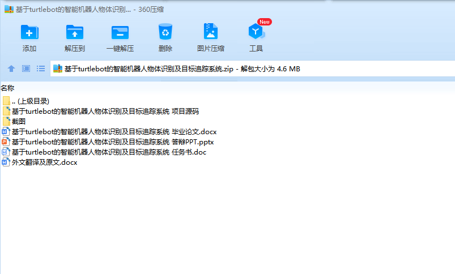Click the folder icon of 项目源码
This screenshot has height=274, width=455.
click(x=6, y=112)
